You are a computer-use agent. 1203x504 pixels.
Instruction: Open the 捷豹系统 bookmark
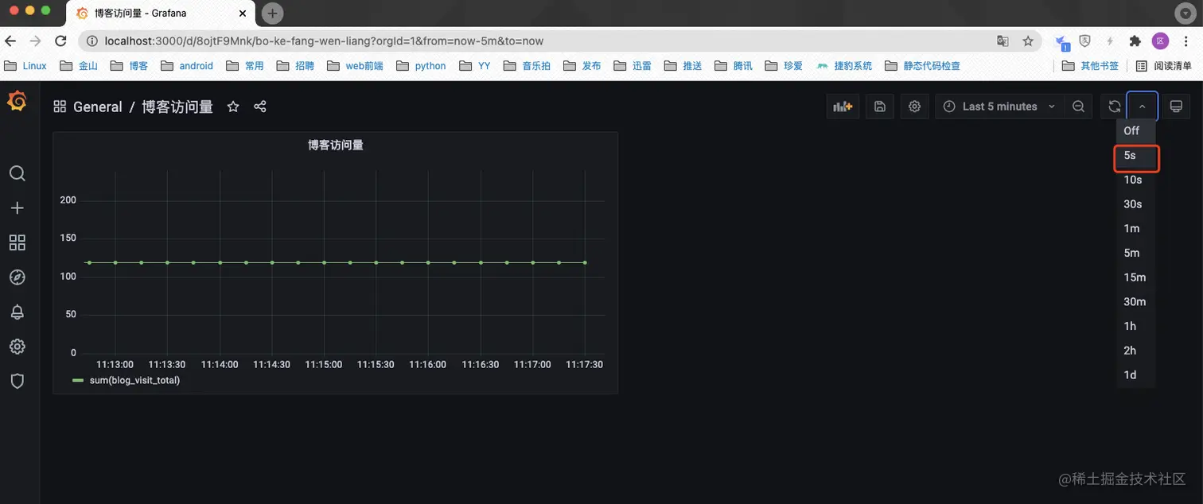pos(845,66)
